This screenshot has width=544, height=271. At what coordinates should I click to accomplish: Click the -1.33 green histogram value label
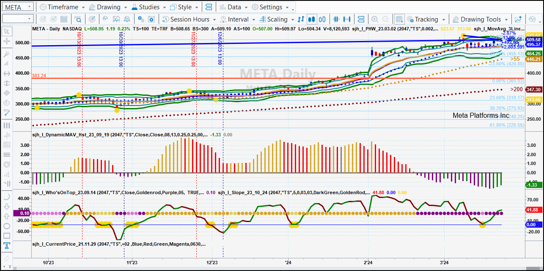point(534,185)
